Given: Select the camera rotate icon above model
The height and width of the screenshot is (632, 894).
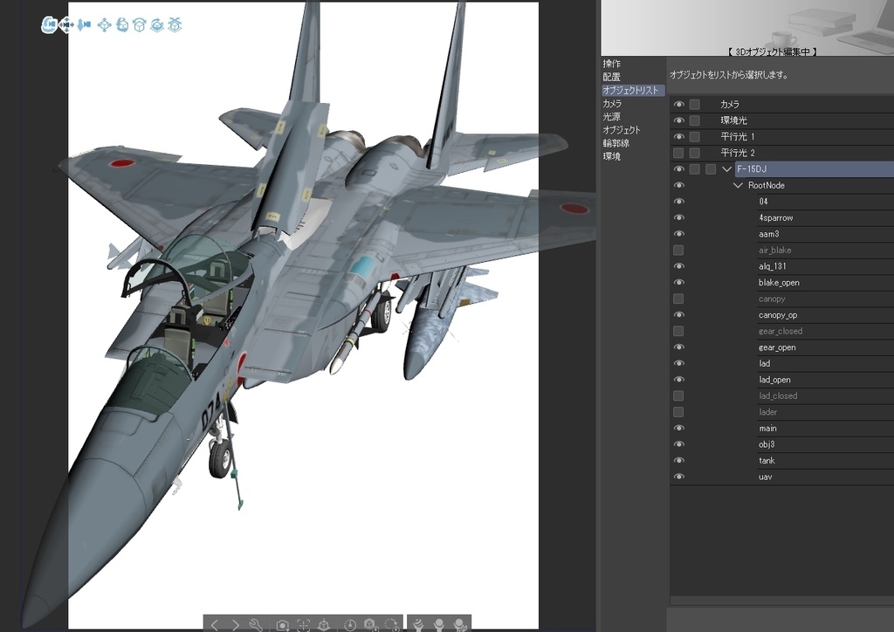Looking at the screenshot, I should (x=49, y=24).
